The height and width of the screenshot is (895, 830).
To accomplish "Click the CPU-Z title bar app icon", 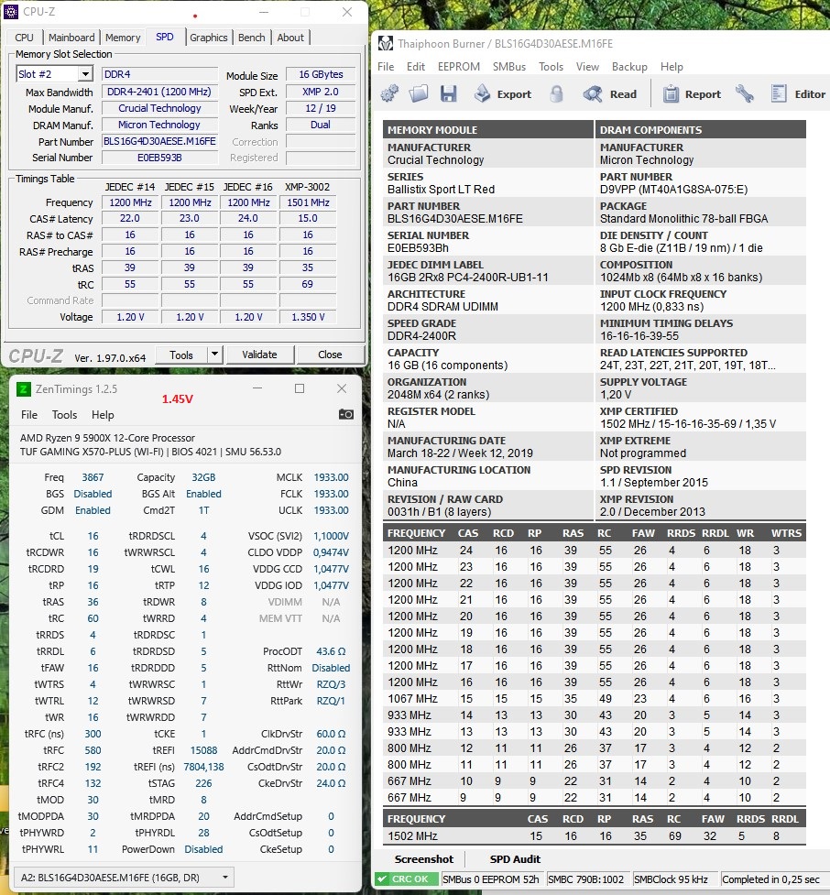I will coord(11,11).
